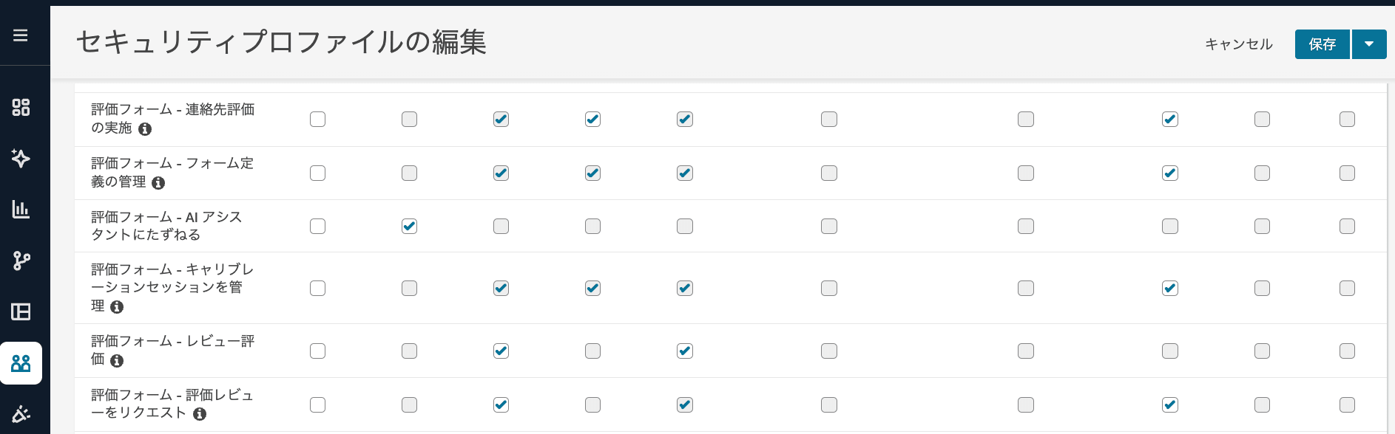The height and width of the screenshot is (434, 1395).
Task: Uncheck the checked AI アシスタントにたずねる checkbox
Action: click(409, 227)
